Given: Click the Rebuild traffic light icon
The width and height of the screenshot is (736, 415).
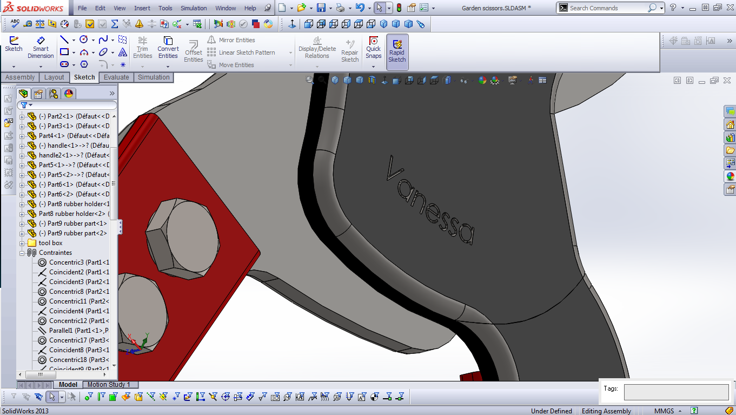Looking at the screenshot, I should (399, 8).
